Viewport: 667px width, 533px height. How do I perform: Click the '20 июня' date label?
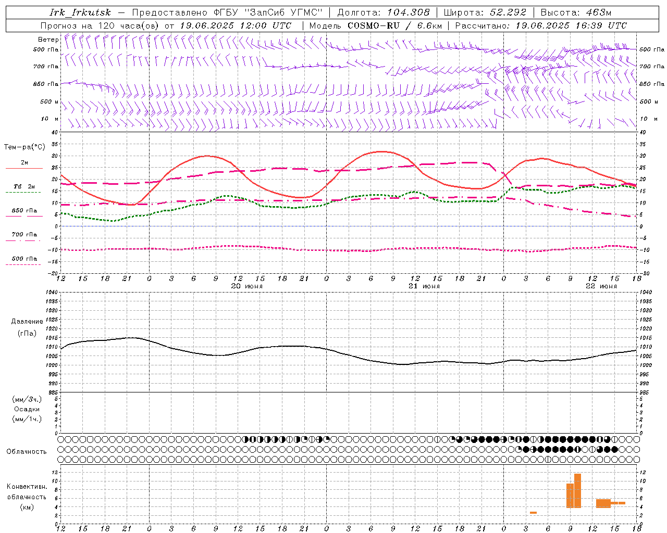point(247,286)
